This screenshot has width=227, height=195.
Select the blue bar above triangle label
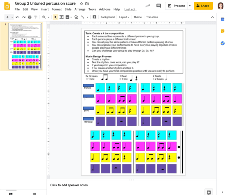pos(88,86)
